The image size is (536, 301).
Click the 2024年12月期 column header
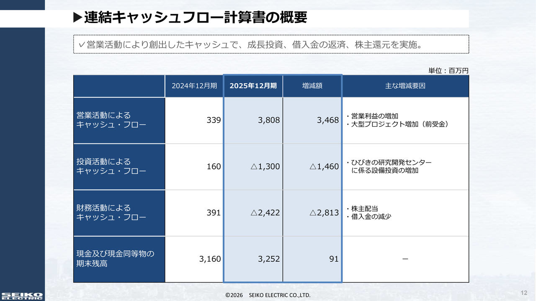(194, 86)
